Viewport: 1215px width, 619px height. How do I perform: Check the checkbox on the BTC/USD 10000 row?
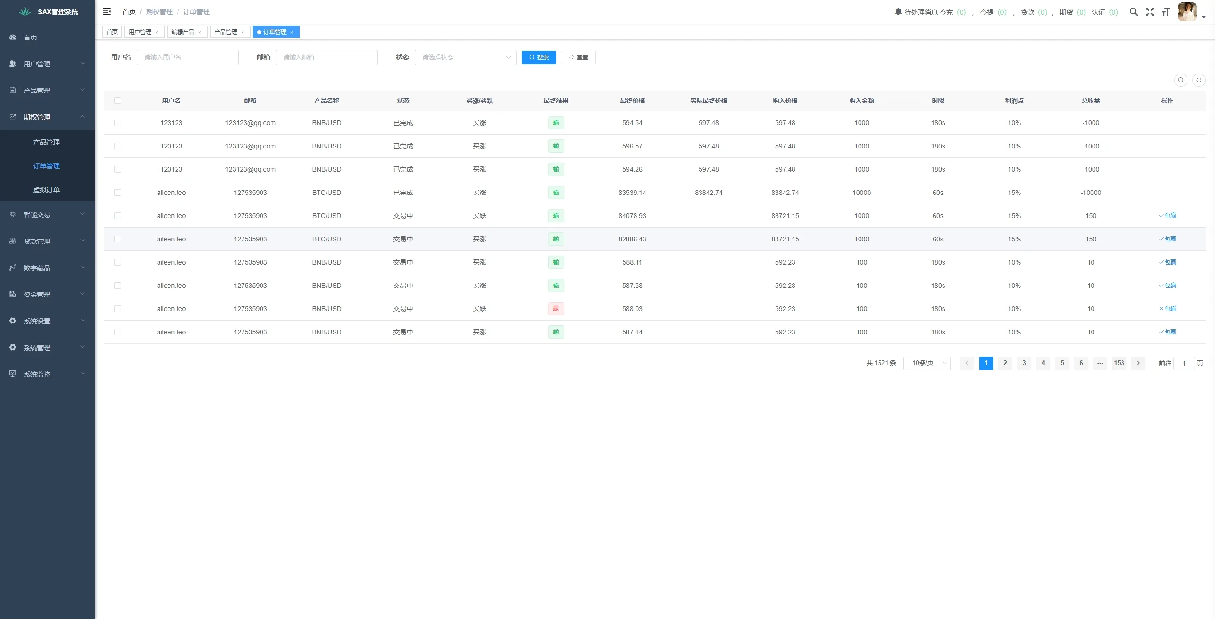coord(118,193)
